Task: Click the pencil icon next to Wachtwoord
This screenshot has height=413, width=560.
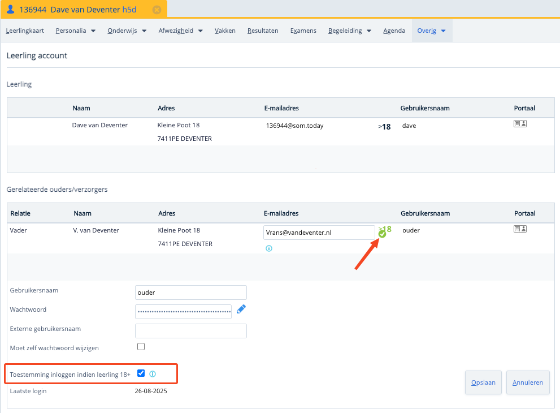Action: [x=241, y=309]
